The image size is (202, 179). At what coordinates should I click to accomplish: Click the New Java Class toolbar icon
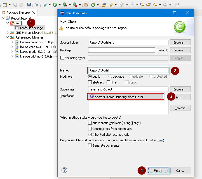click(93, 5)
